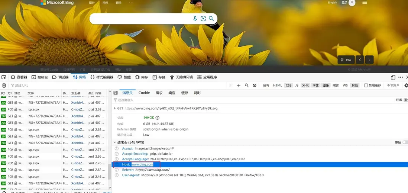The image size is (408, 193).
Task: Click the 传输 transferred column header
Action: pos(100,93)
